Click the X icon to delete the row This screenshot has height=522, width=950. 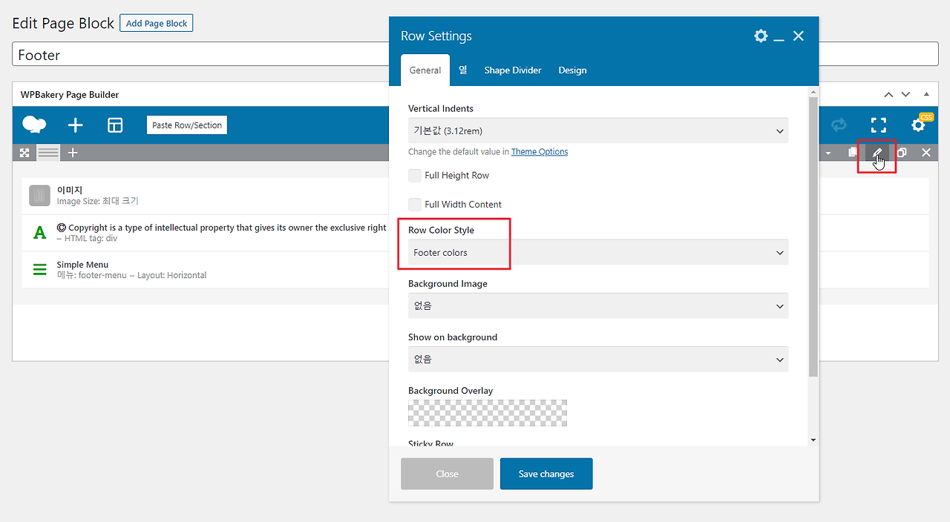(926, 153)
